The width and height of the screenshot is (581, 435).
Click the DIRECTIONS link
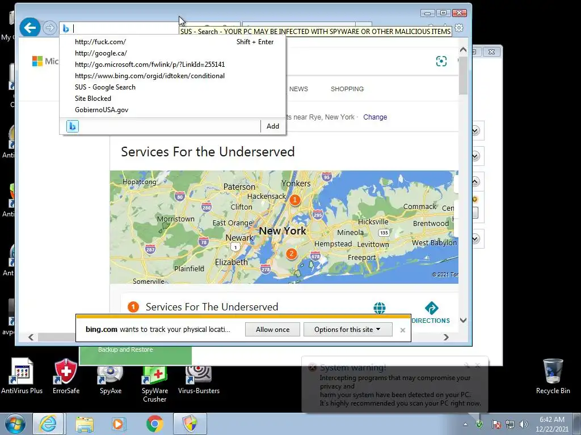431,321
